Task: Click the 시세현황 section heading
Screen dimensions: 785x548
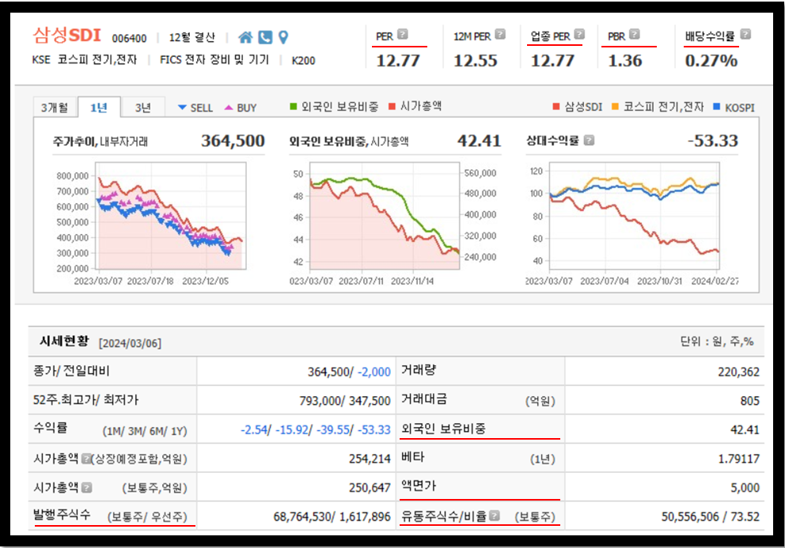Action: coord(64,342)
